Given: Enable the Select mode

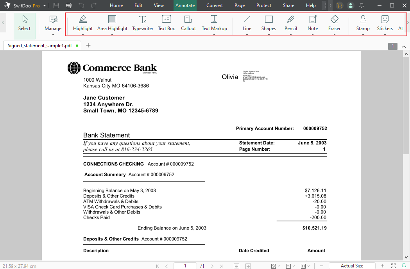Looking at the screenshot, I should tap(24, 24).
